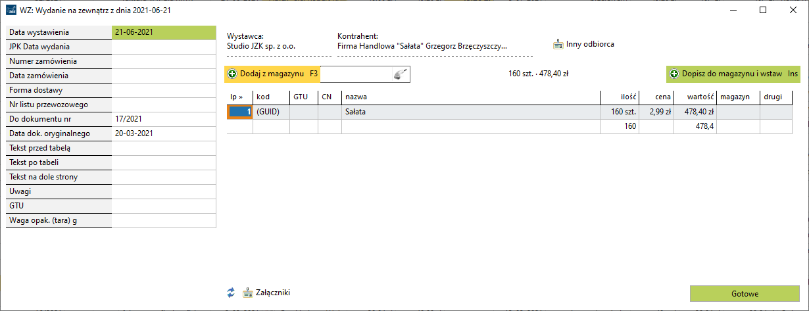Select the row number 1 cell
This screenshot has width=809, height=311.
[239, 112]
